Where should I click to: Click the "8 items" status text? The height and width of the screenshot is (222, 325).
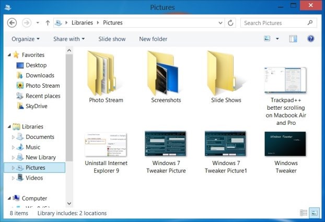click(19, 213)
